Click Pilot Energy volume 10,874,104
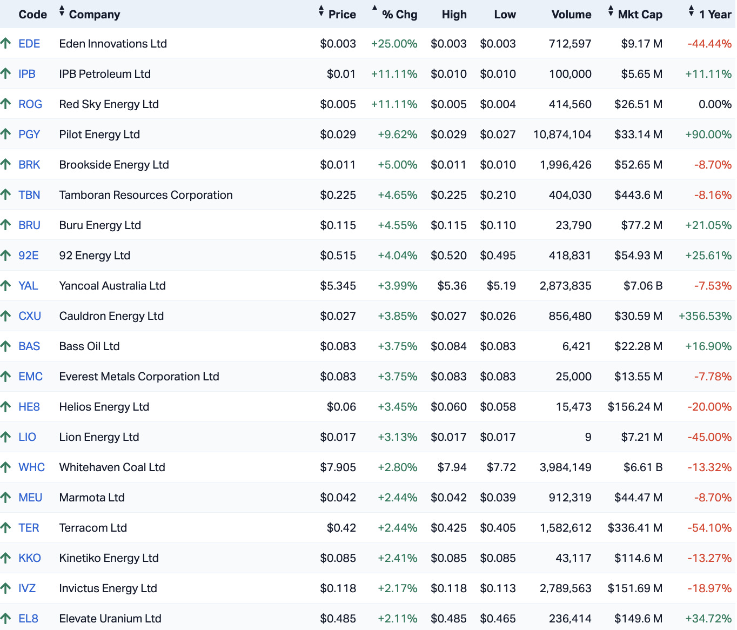This screenshot has height=630, width=737. coord(562,135)
